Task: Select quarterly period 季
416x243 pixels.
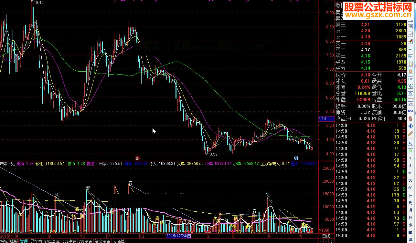Action: 411,232
